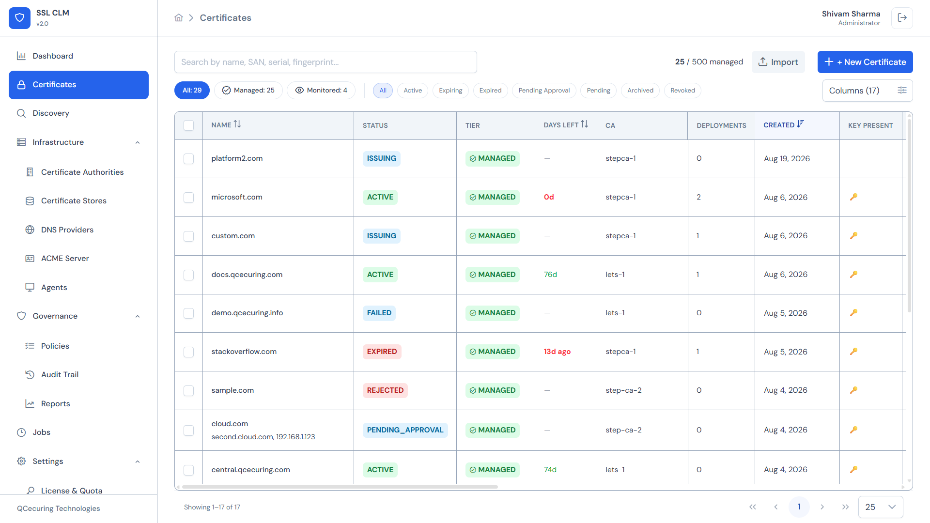Viewport: 930px width, 523px height.
Task: Select the Revoked status filter
Action: [682, 91]
